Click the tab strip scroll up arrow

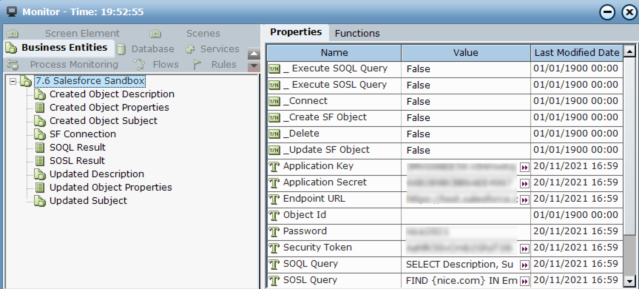[254, 54]
